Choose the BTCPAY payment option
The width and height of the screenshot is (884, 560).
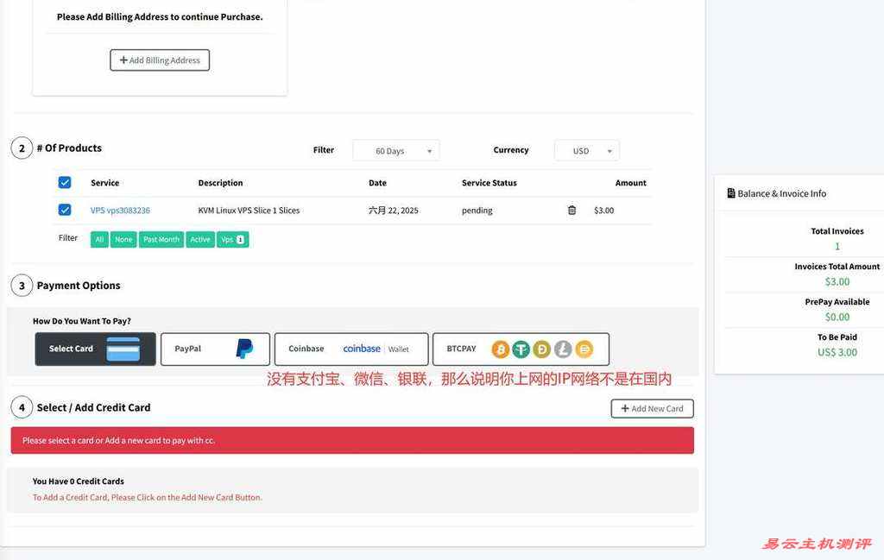click(462, 349)
